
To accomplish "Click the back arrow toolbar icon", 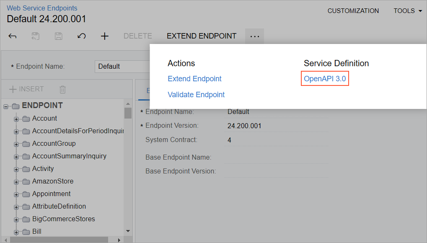I will [13, 36].
